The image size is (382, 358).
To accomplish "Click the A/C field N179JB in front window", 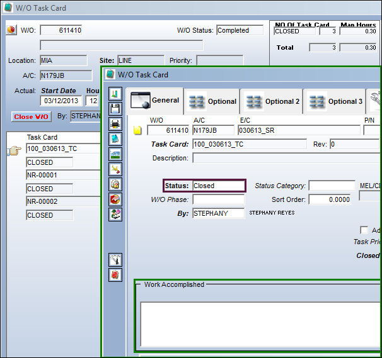I will pyautogui.click(x=214, y=130).
